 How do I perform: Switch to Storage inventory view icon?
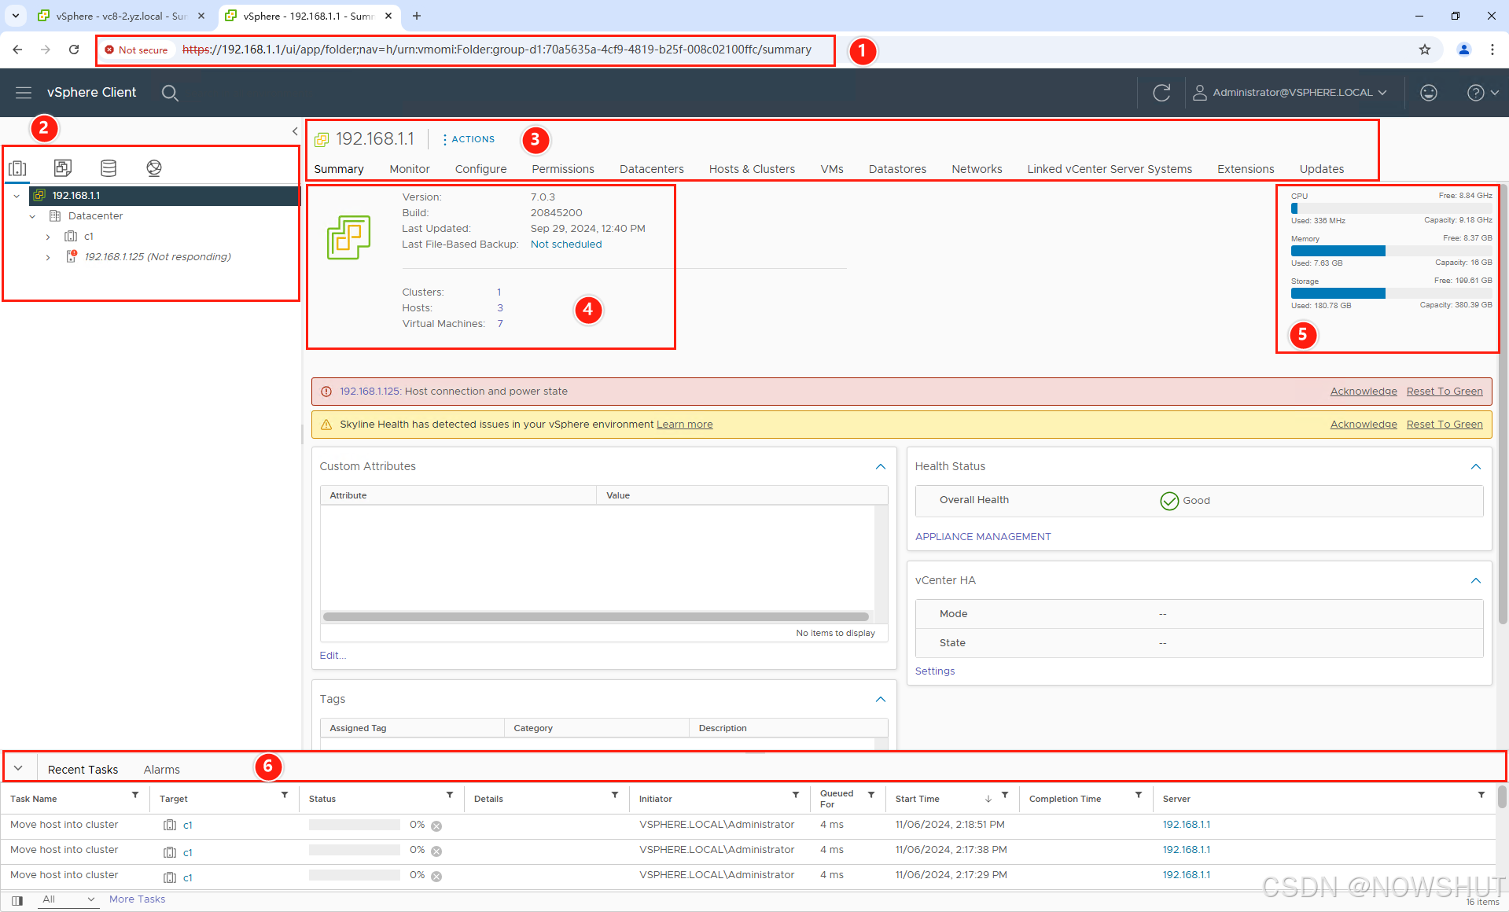(109, 167)
